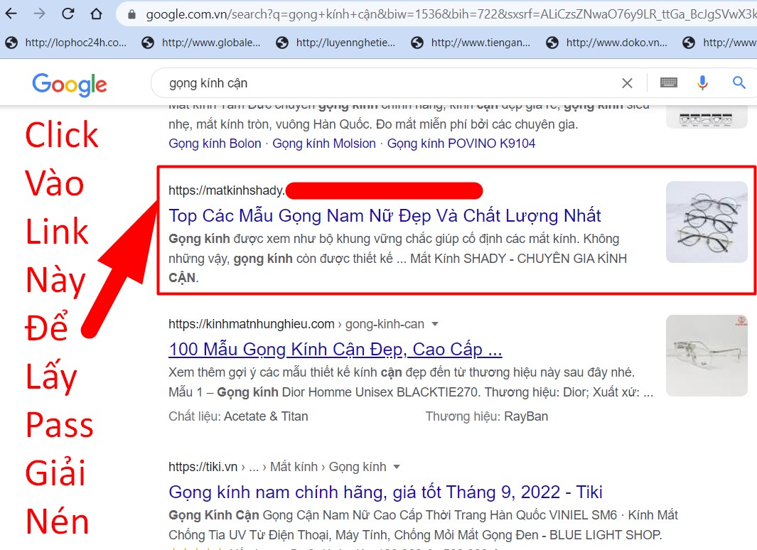The image size is (757, 550).
Task: Open the Gọng kính POVINO K9104 sitelink
Action: [461, 144]
